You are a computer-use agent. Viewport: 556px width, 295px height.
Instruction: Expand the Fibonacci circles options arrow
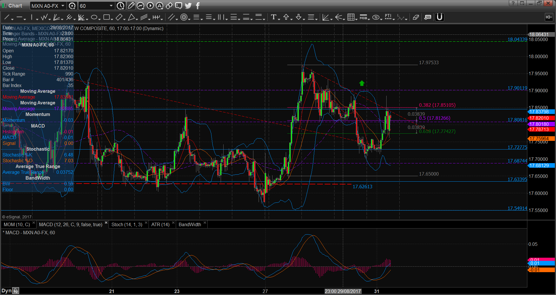tap(189, 19)
